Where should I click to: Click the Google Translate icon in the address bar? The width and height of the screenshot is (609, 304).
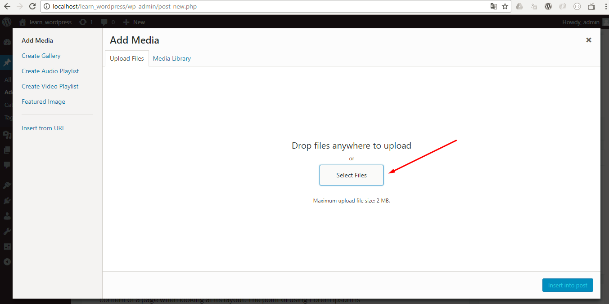coord(494,6)
